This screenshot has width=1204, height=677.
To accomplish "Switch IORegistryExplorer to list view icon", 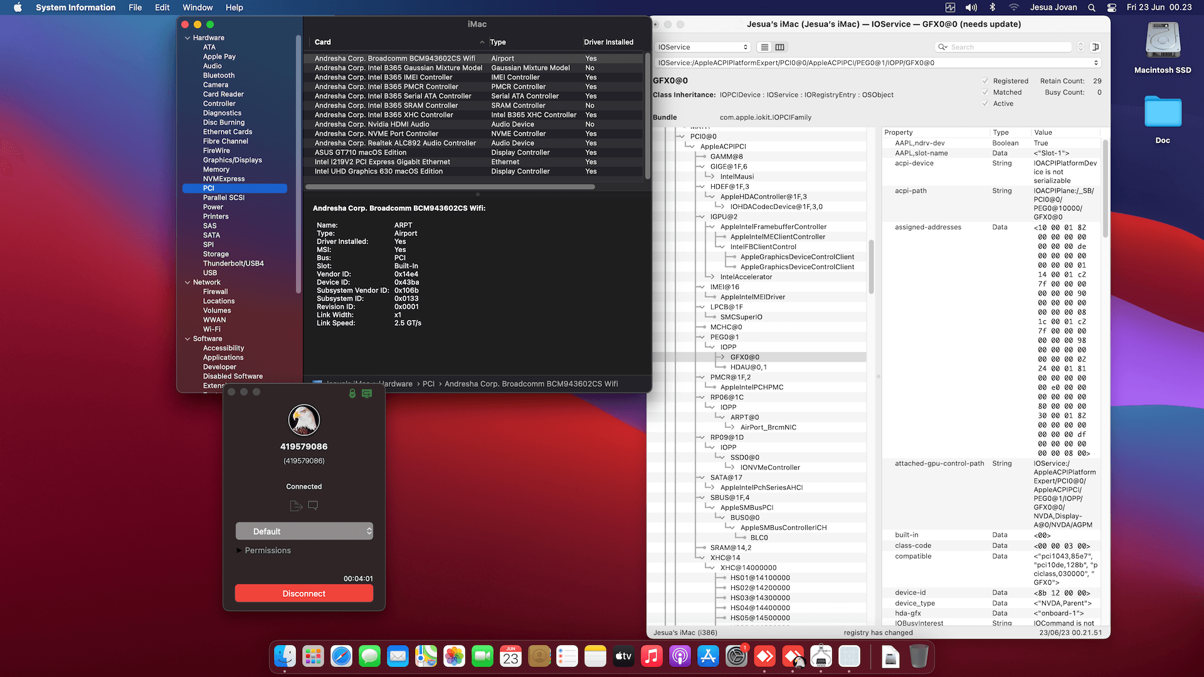I will tap(764, 47).
